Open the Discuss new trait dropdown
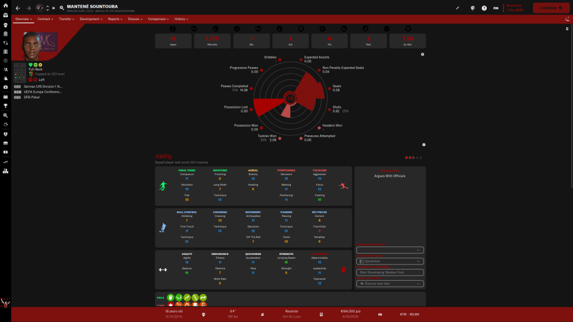573x322 pixels. [x=389, y=283]
